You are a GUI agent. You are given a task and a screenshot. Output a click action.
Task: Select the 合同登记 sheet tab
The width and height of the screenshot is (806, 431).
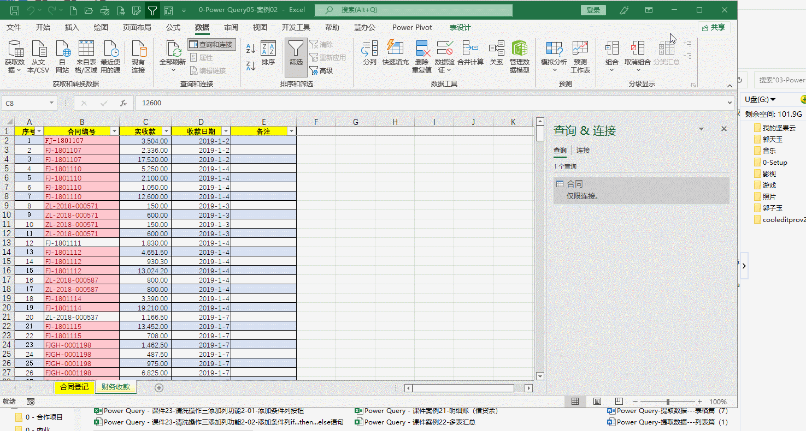(x=74, y=387)
